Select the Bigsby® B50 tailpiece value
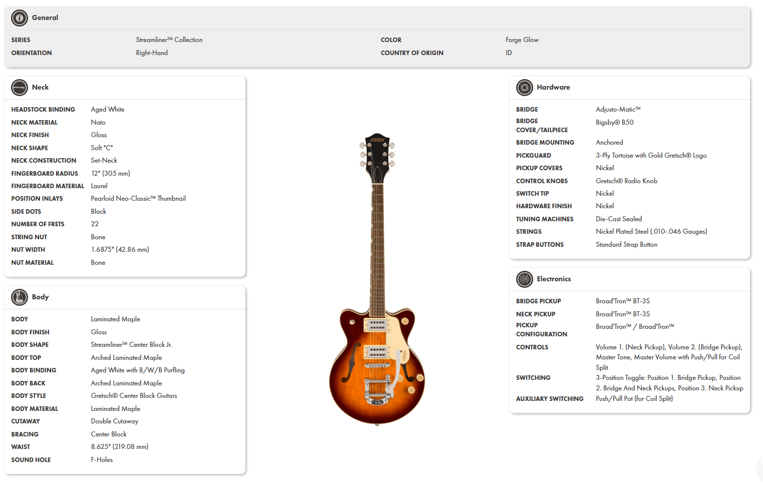Viewport: 763px width, 483px height. coord(615,122)
